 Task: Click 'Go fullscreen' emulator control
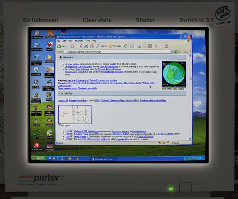coord(40,20)
